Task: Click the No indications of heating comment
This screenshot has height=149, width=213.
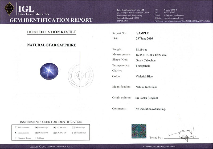Action: [150, 109]
